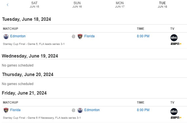Select the Stanley Cup Final Game 5 note
The height and width of the screenshot is (126, 187).
pyautogui.click(x=34, y=44)
